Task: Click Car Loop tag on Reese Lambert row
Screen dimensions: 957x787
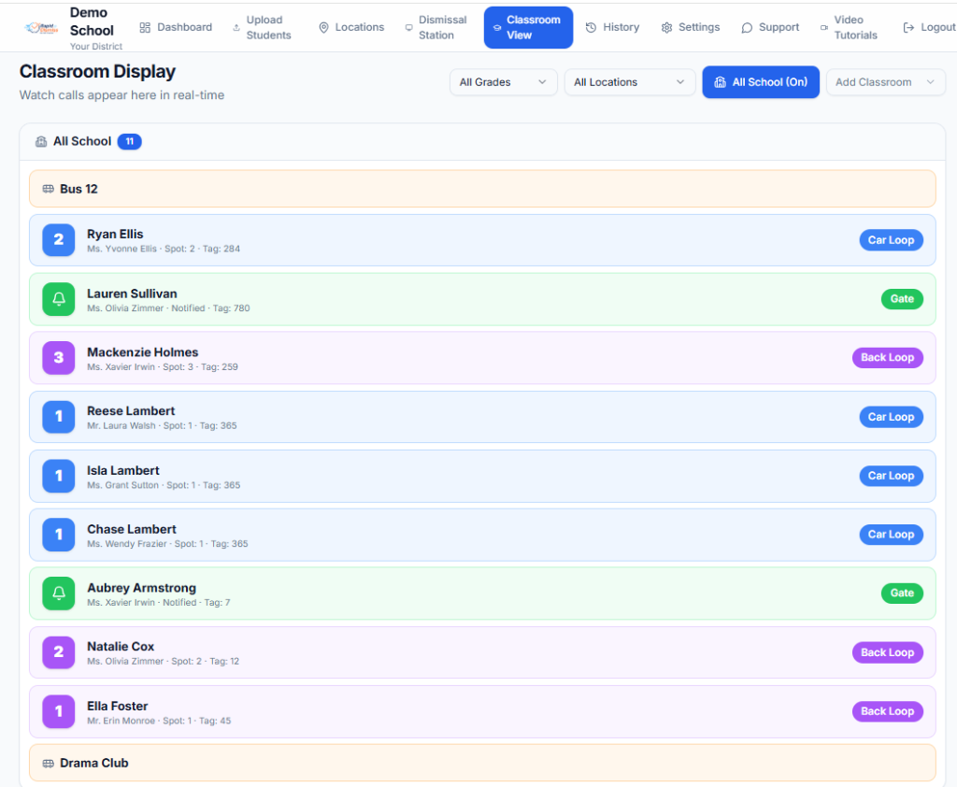Action: coord(891,417)
